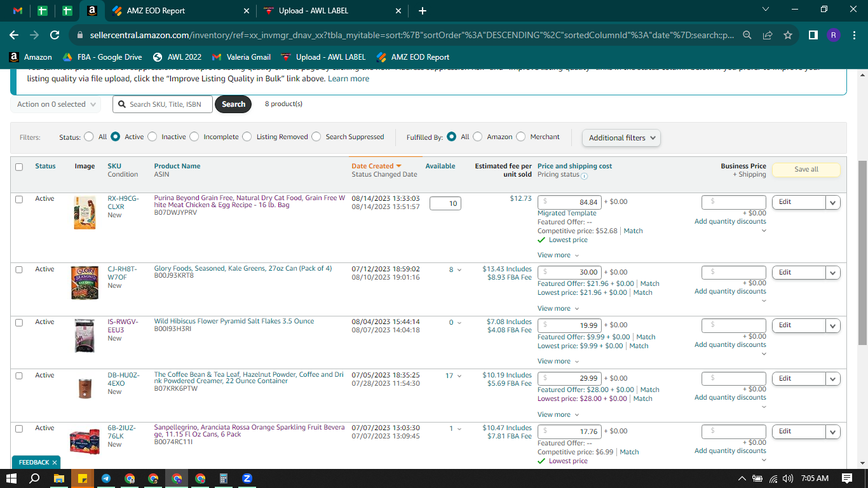This screenshot has height=488, width=868.
Task: Click the Edit button for Purina Beyond row
Action: pos(799,202)
